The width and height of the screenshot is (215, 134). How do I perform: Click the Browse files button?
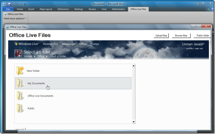[x=181, y=36]
